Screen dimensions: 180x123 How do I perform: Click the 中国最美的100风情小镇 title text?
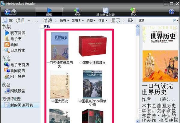click(92, 103)
